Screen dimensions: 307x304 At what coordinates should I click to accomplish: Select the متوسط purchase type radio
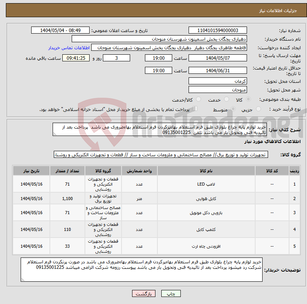point(233,109)
